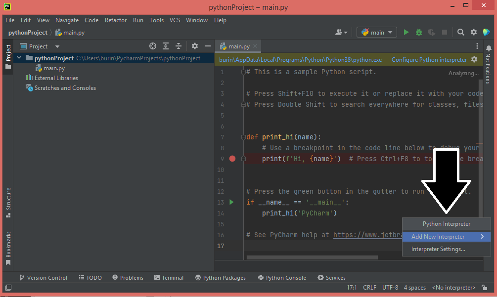Open the Refactor menu

pyautogui.click(x=116, y=20)
